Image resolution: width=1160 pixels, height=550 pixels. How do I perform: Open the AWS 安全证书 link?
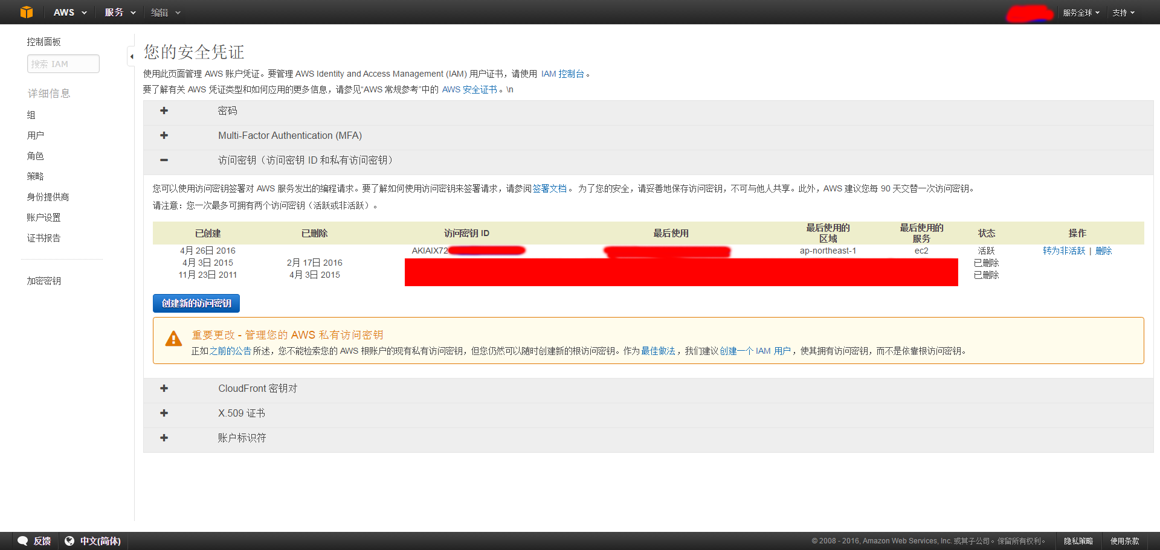click(469, 89)
